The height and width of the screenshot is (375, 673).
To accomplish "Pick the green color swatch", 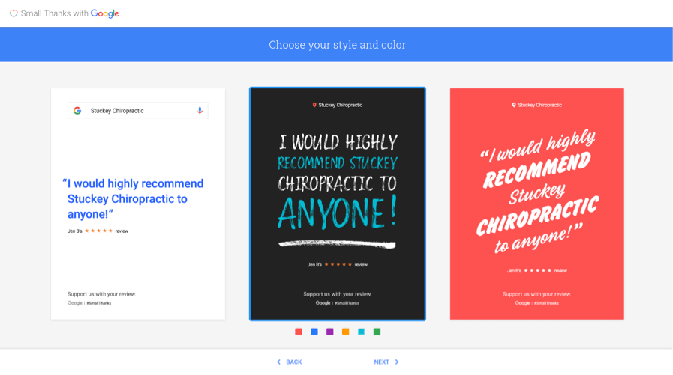I will (377, 332).
